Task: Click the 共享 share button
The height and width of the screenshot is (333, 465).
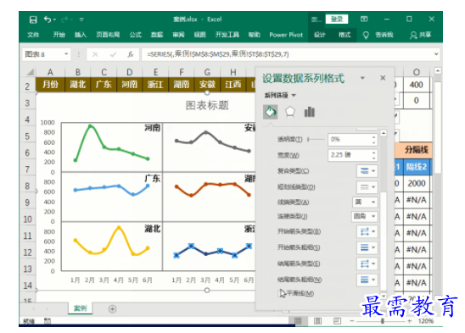Action: 421,35
